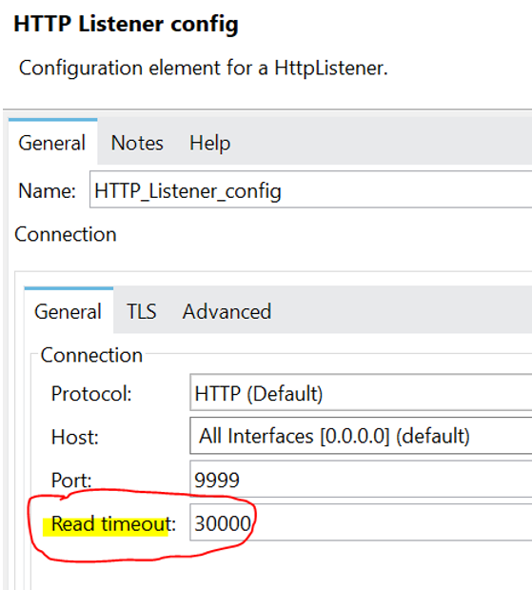
Task: Open the TLS connection tab
Action: 142,311
